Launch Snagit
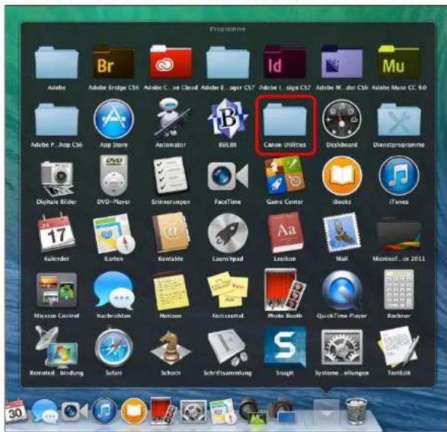The height and width of the screenshot is (432, 447). (x=285, y=347)
